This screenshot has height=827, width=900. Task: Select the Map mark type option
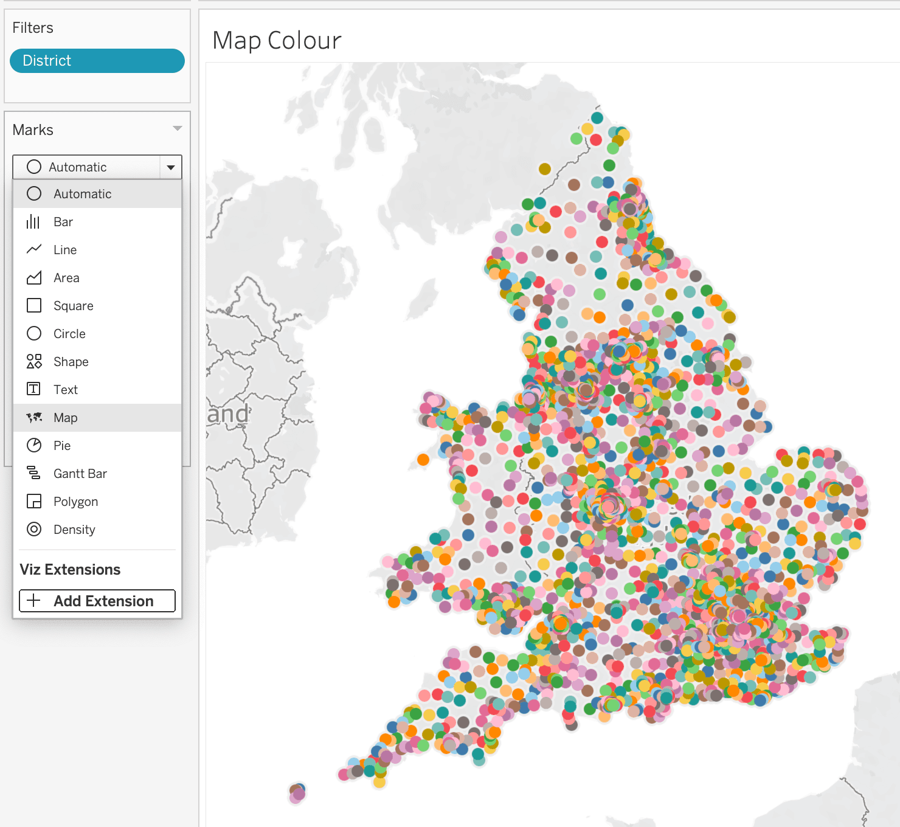tap(97, 418)
